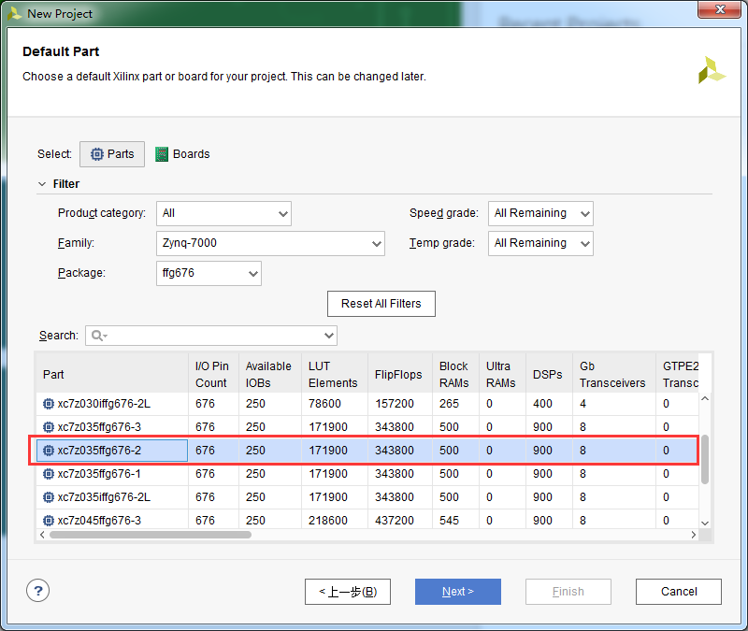The height and width of the screenshot is (631, 748).
Task: Click the table scroll-down arrow
Action: (x=705, y=523)
